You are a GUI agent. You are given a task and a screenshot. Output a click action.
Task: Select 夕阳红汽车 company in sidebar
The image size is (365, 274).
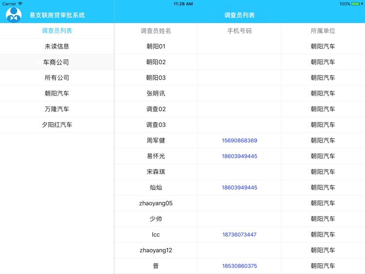[x=57, y=125]
